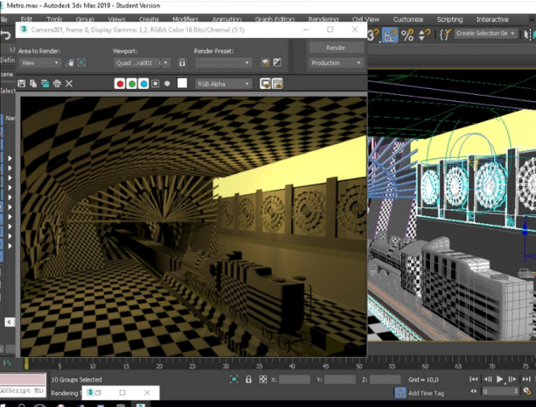The height and width of the screenshot is (407, 536).
Task: Open the Area to Render View dropdown
Action: (40, 63)
